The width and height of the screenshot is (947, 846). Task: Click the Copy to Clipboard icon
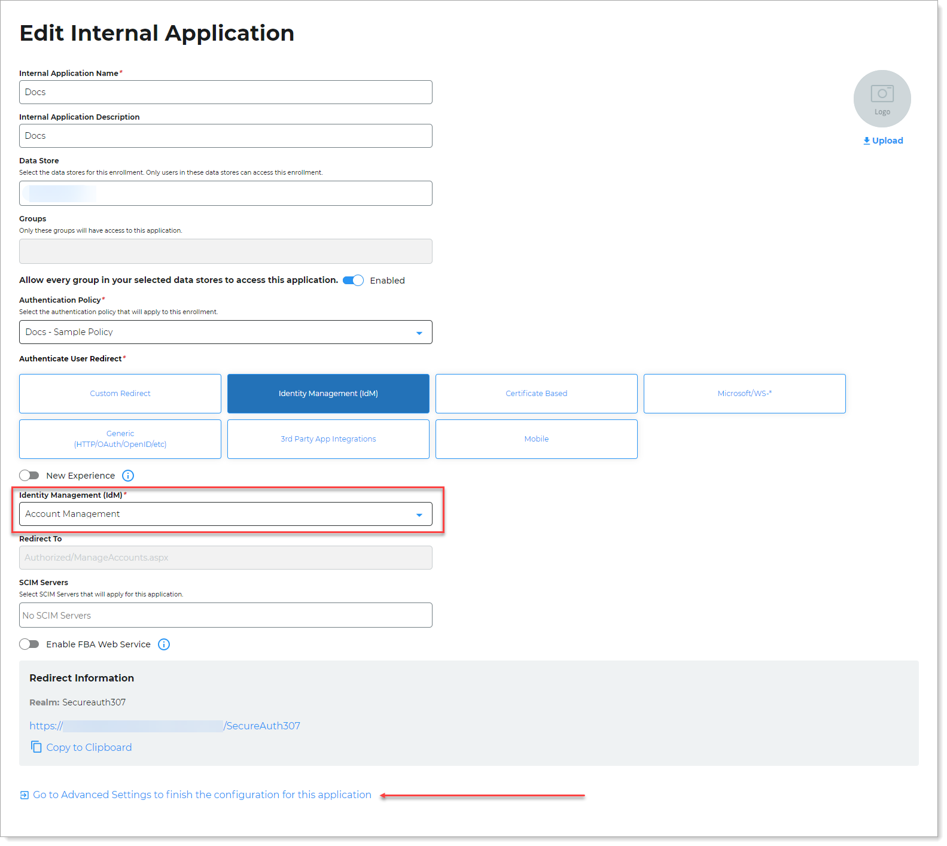pos(36,747)
